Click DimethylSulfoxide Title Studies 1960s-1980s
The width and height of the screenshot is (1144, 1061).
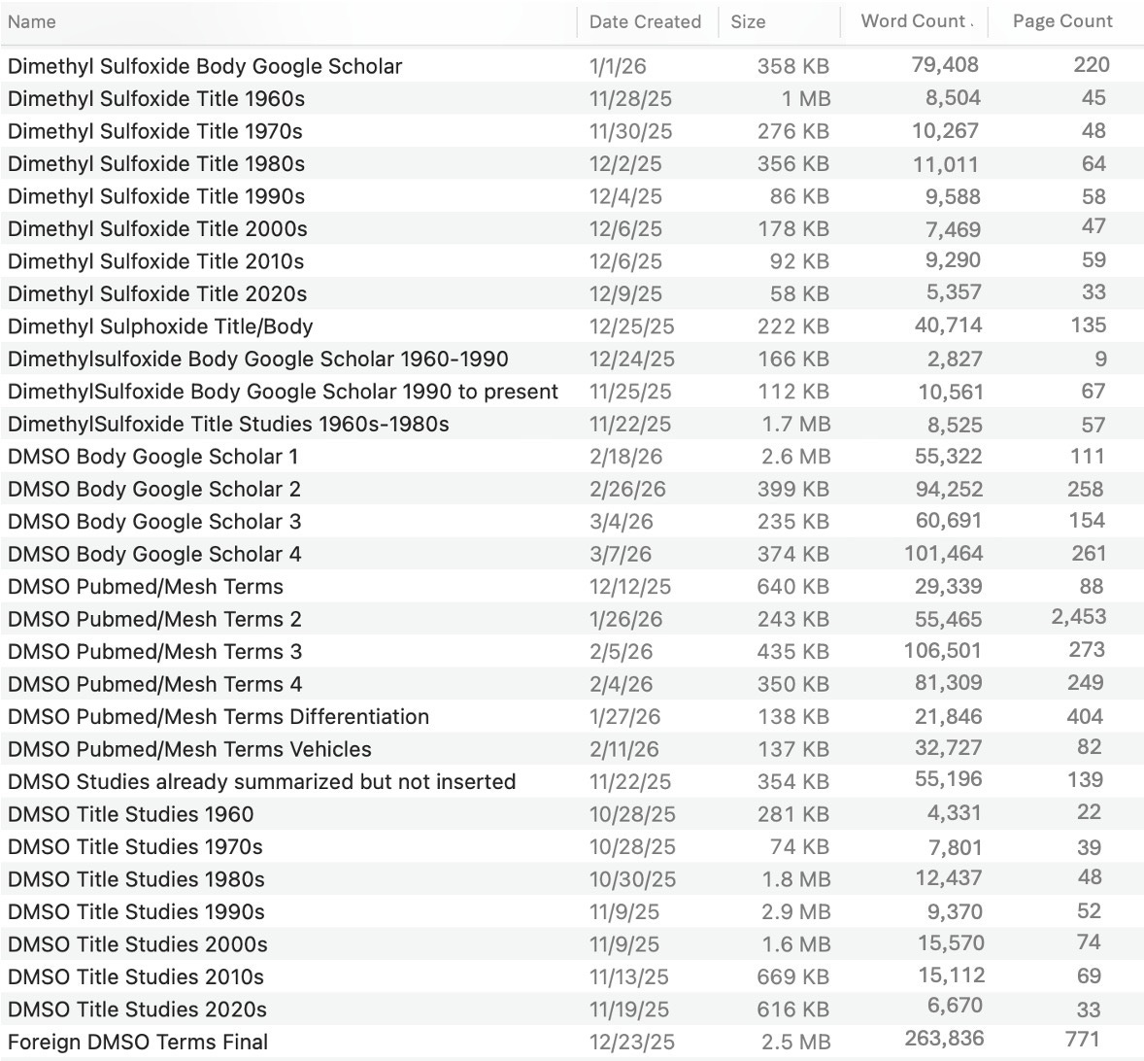[x=204, y=424]
